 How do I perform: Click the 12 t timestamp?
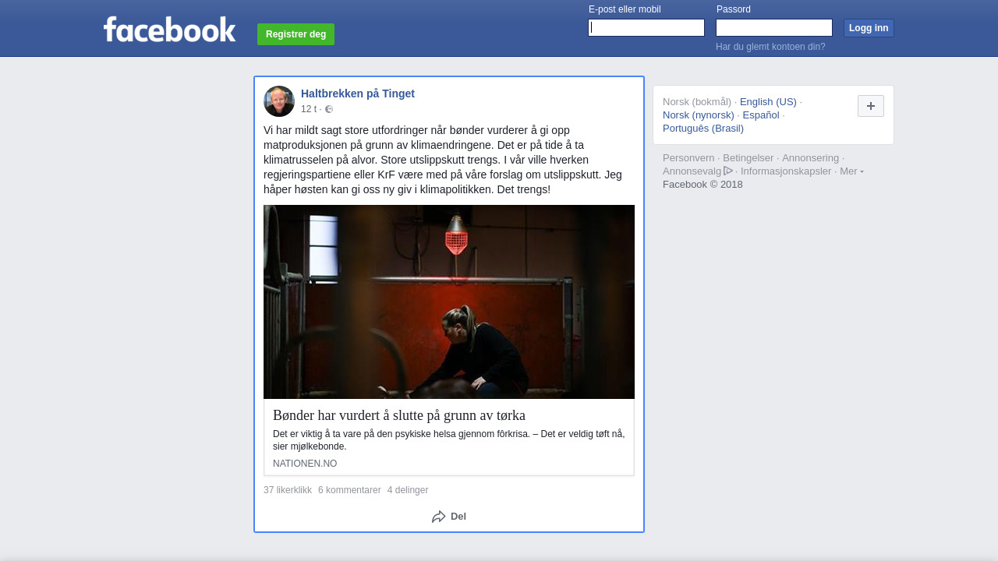click(309, 109)
